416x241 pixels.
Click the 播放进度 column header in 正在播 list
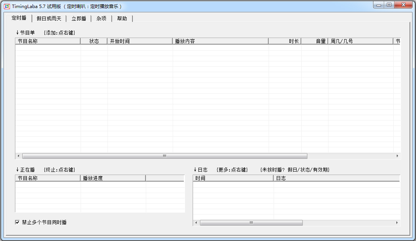tap(113, 178)
